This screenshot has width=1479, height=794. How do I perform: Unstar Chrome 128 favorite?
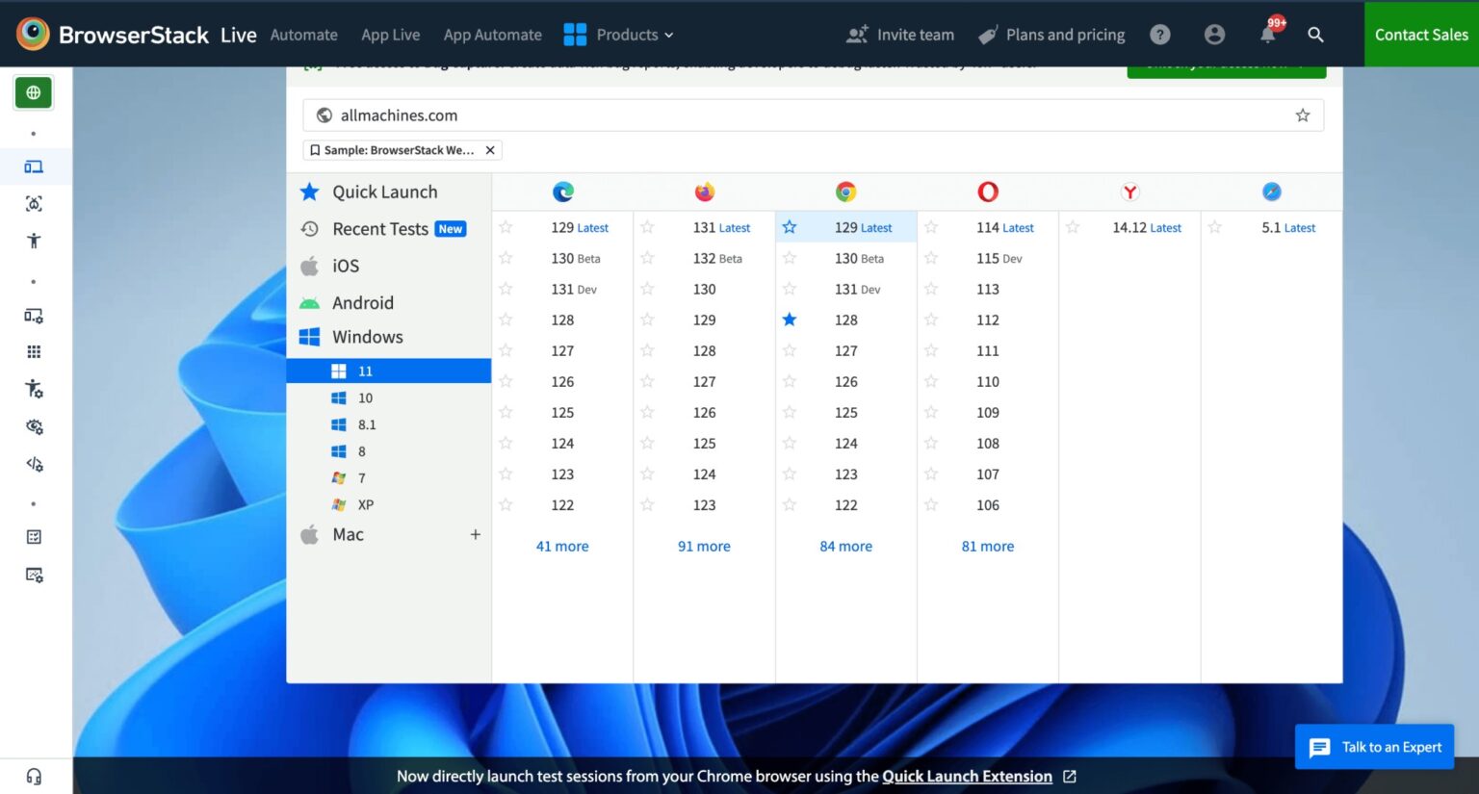(789, 320)
